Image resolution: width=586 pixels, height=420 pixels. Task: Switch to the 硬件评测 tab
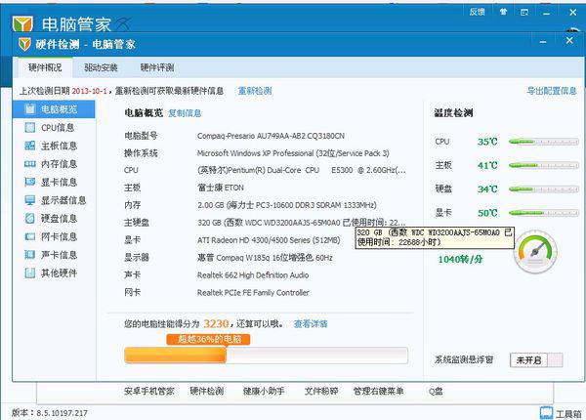157,67
